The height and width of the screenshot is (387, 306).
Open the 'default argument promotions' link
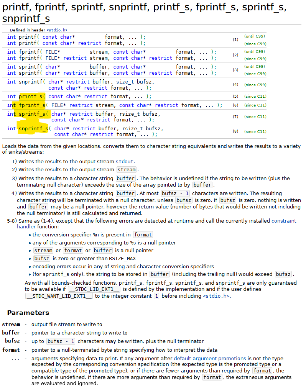pyautogui.click(x=210, y=358)
